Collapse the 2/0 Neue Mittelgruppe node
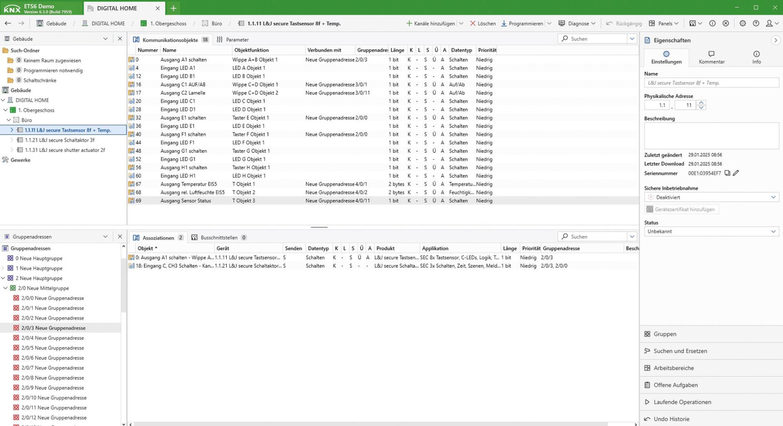The width and height of the screenshot is (783, 426). [x=5, y=288]
